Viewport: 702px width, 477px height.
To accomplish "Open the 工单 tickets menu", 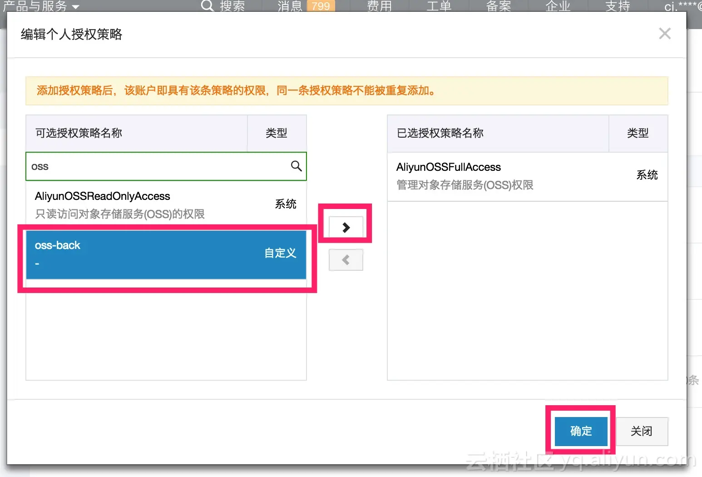I will pos(439,6).
